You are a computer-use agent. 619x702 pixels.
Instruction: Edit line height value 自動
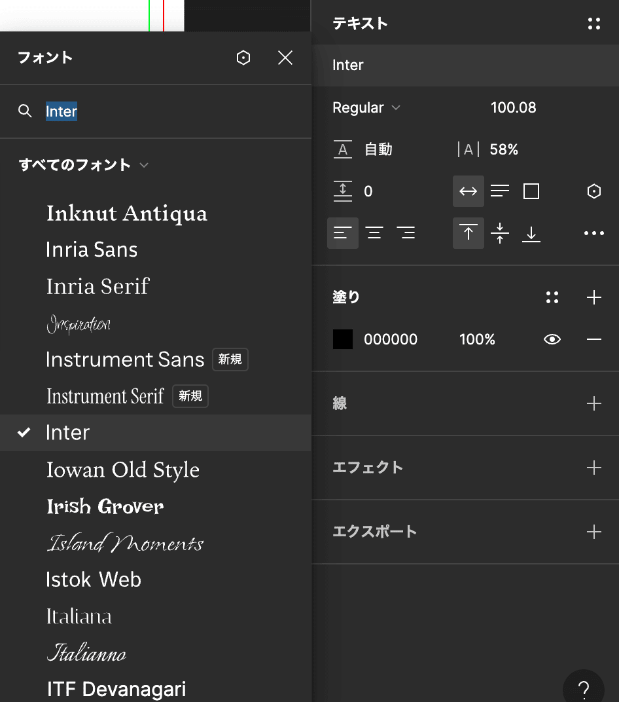click(x=378, y=149)
